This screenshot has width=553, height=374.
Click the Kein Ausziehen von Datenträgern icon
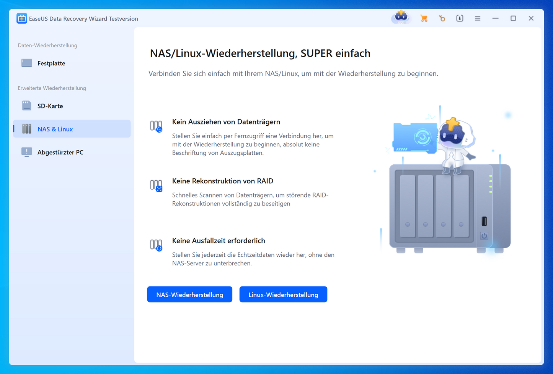tap(156, 126)
